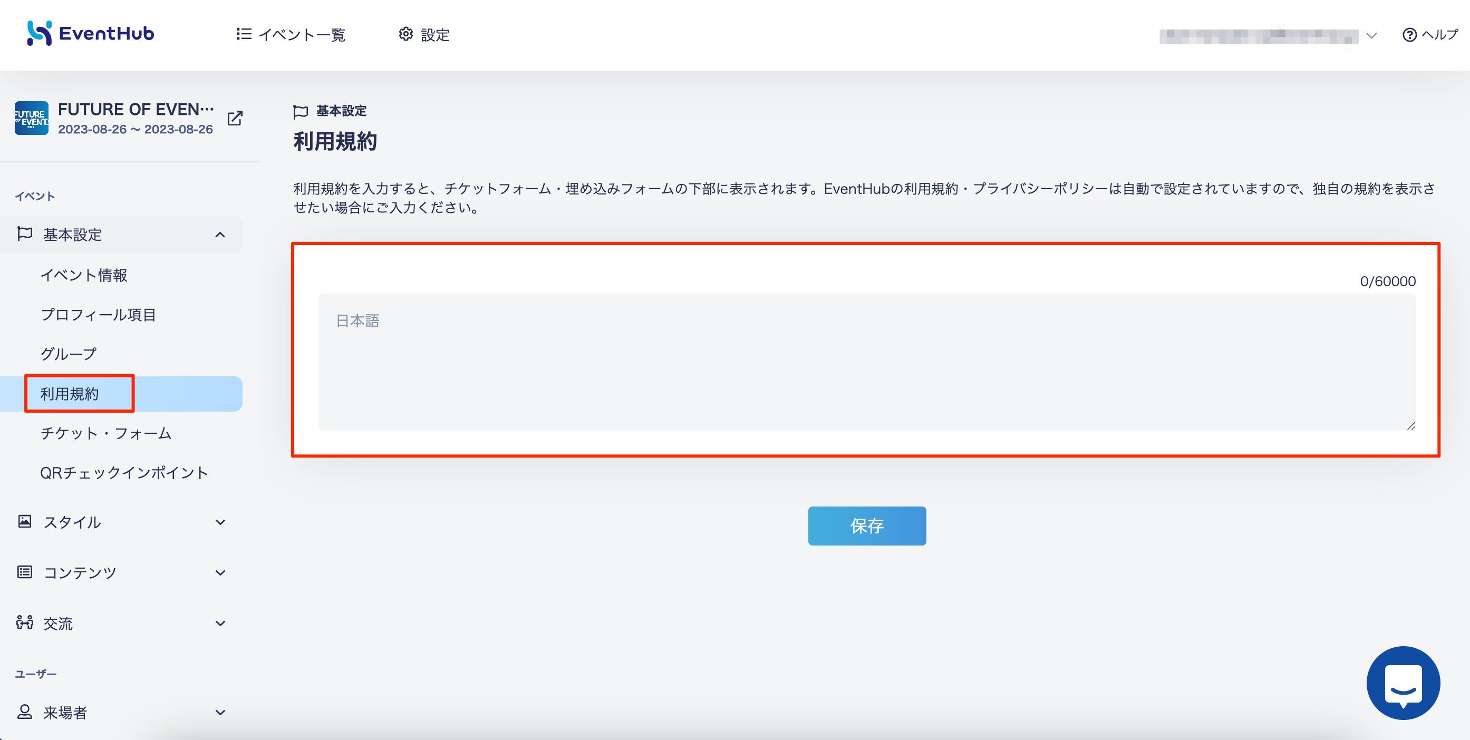Image resolution: width=1470 pixels, height=740 pixels.
Task: Click the text area resize handle
Action: click(1410, 426)
